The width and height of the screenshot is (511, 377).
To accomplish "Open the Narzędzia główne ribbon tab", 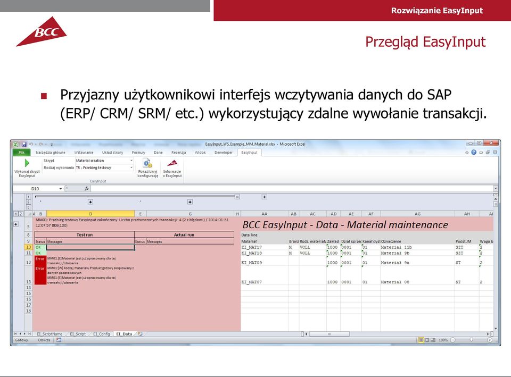I will click(51, 153).
